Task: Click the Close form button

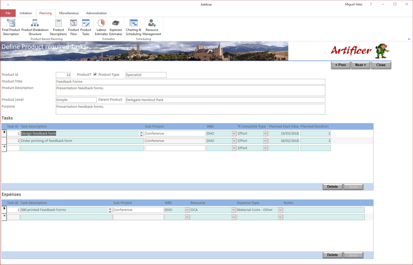Action: (381, 65)
